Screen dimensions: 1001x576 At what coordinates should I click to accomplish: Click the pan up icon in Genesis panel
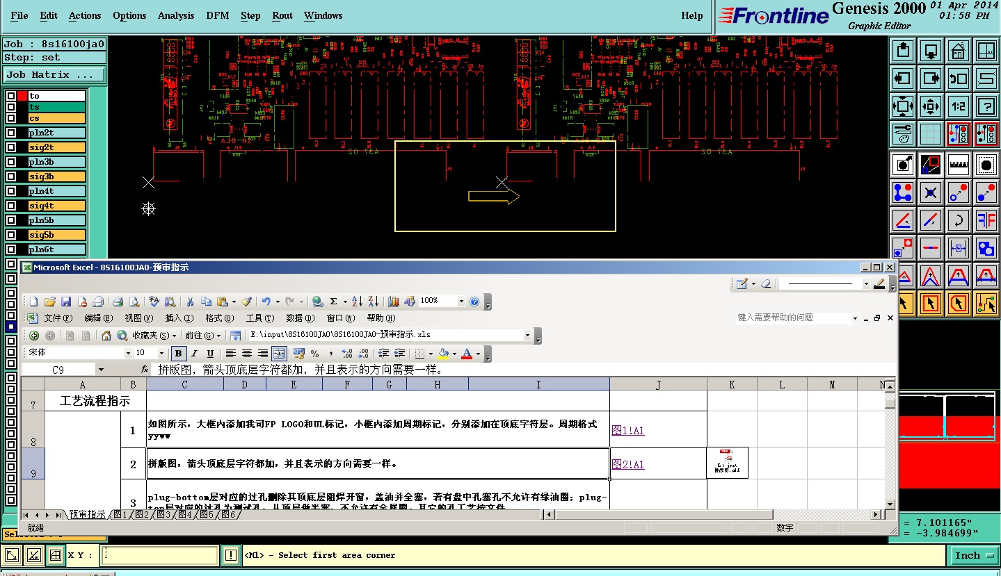tap(903, 51)
